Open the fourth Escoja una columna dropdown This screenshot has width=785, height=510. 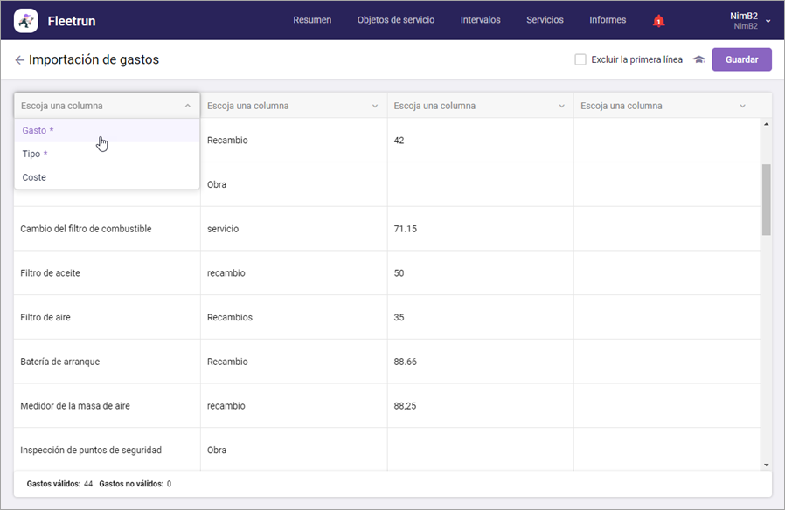point(664,106)
